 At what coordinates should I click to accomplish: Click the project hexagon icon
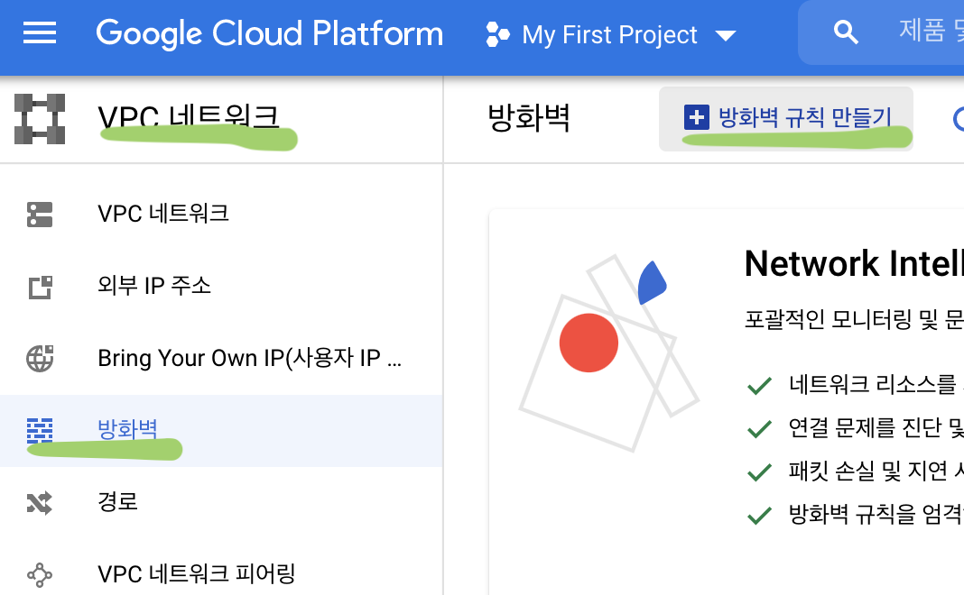click(497, 34)
